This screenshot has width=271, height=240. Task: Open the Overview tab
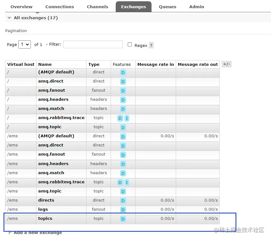click(21, 7)
